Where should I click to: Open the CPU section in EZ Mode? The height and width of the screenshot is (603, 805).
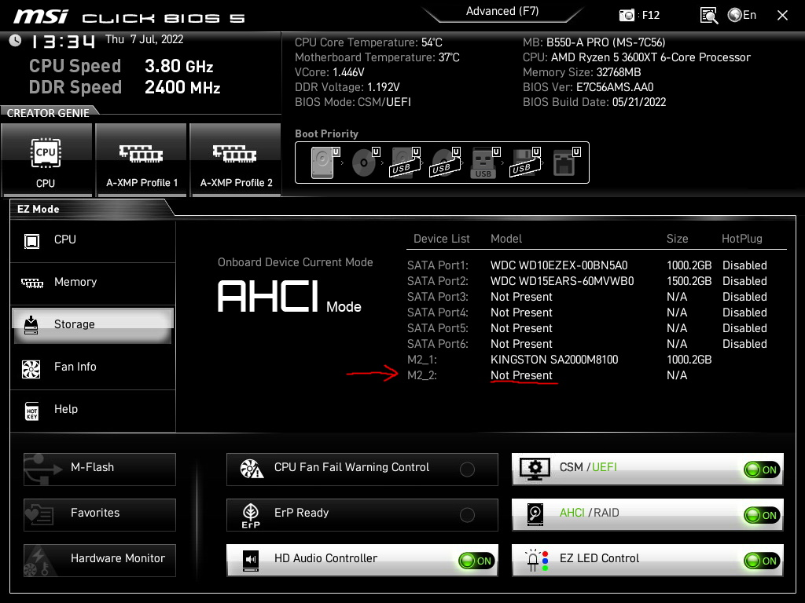pos(93,240)
